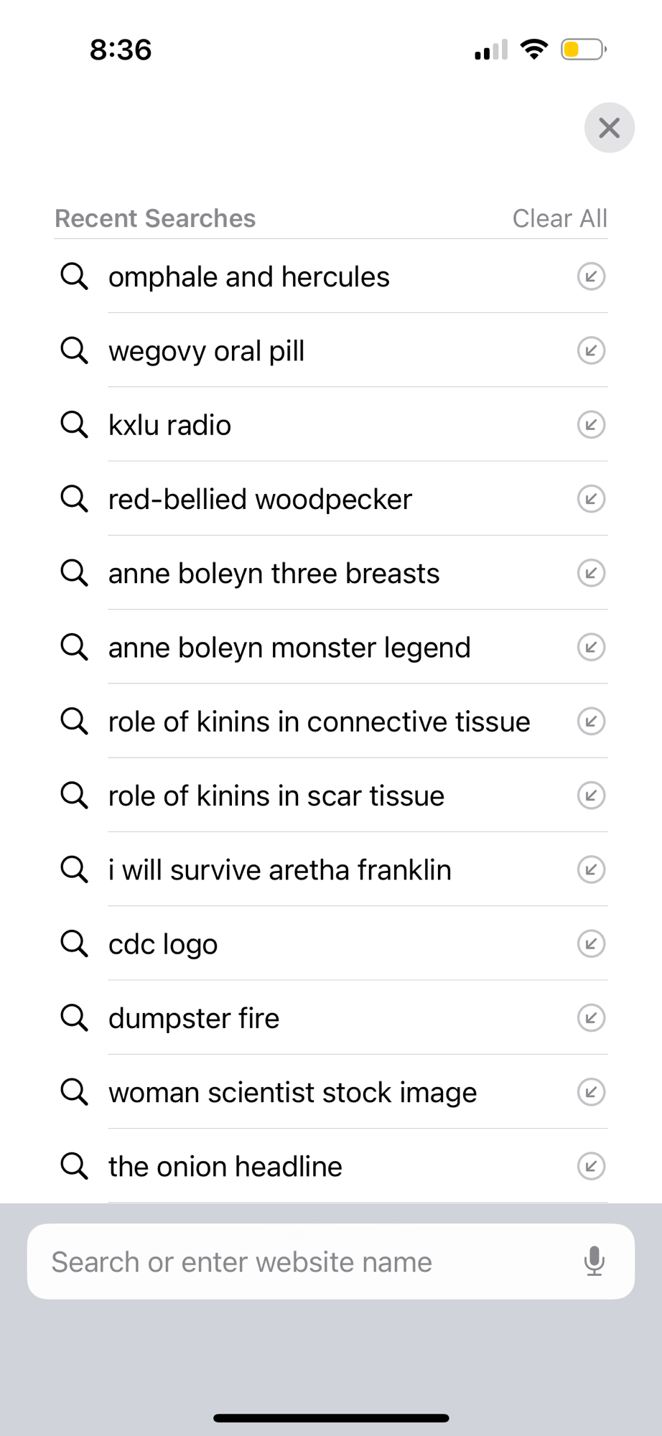Clear All recent searches
The height and width of the screenshot is (1436, 662).
pos(559,218)
